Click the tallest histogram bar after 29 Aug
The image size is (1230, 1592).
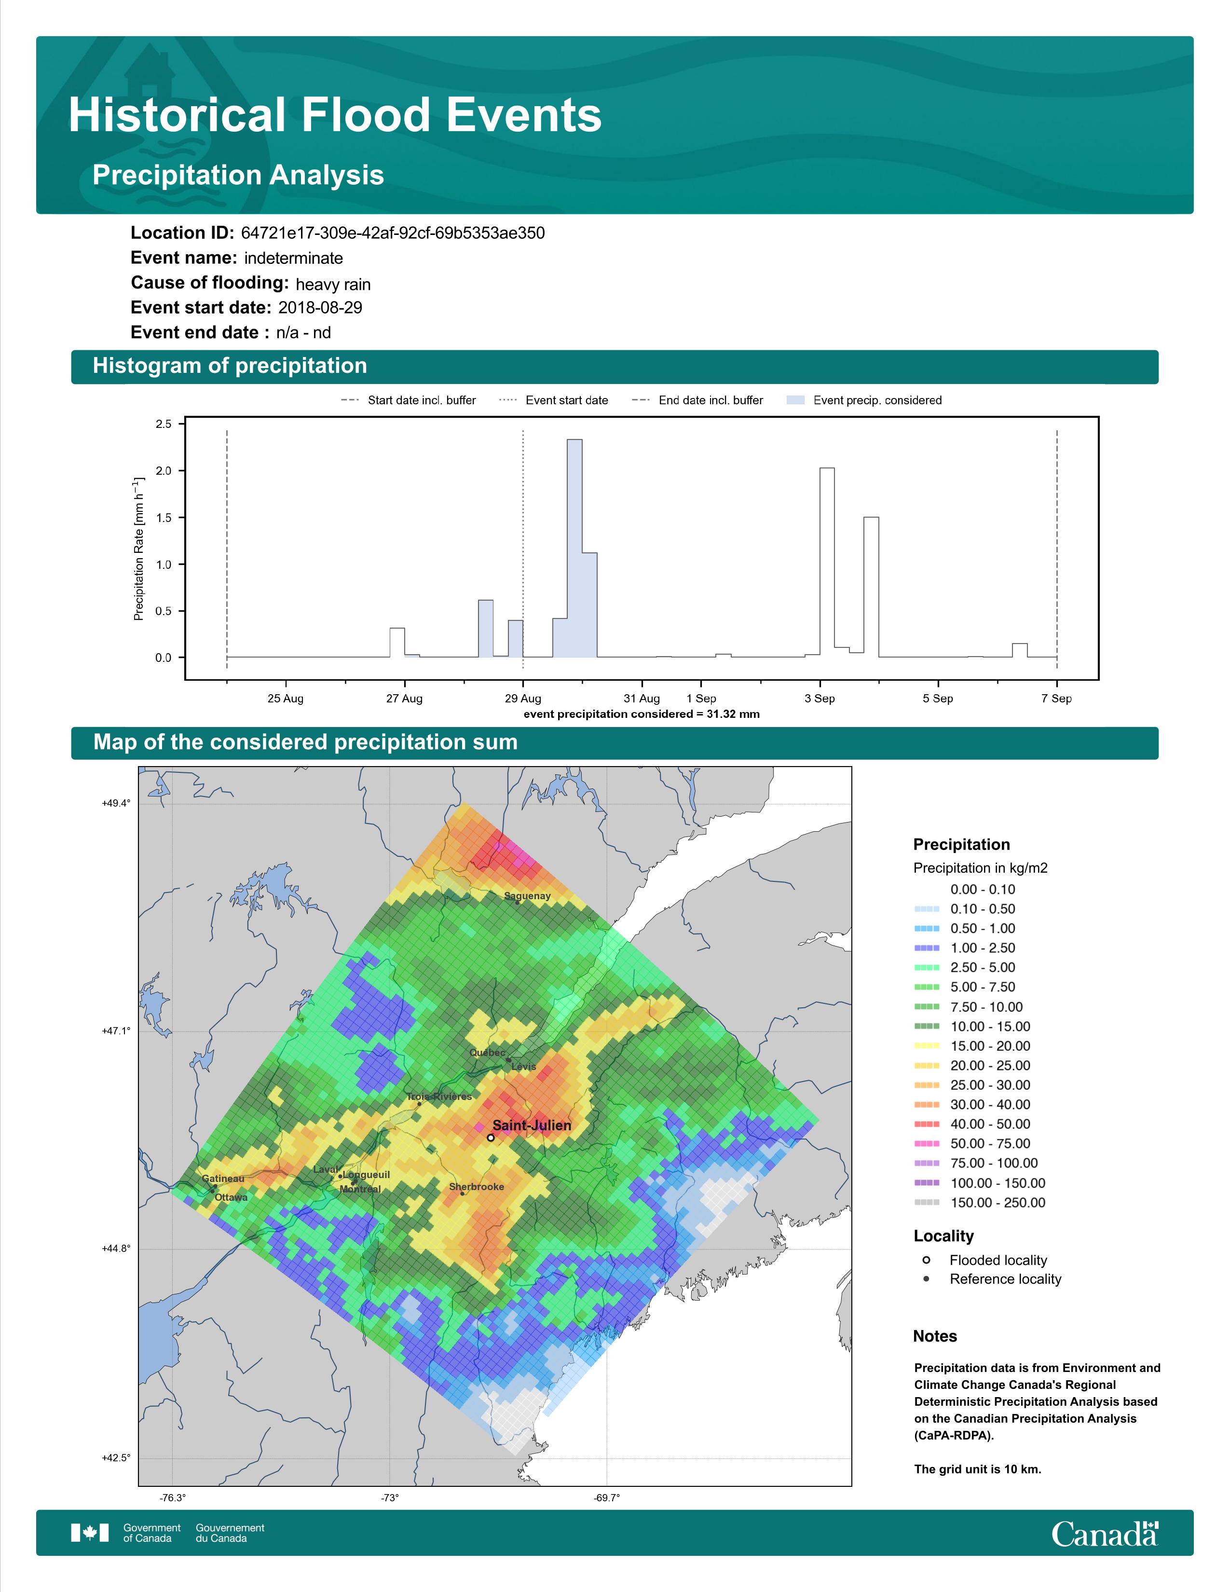(x=575, y=548)
